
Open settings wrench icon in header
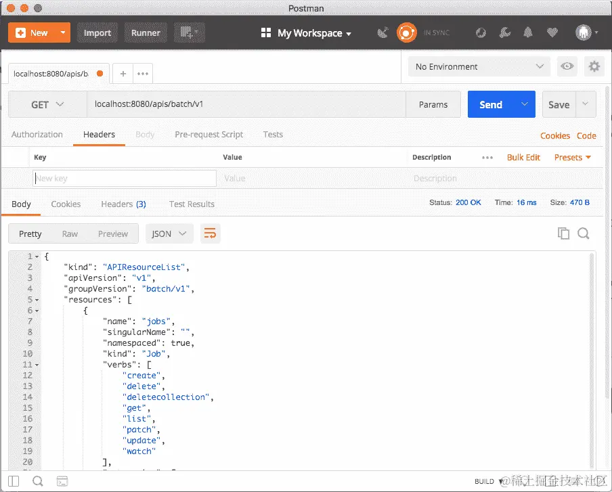coord(504,32)
